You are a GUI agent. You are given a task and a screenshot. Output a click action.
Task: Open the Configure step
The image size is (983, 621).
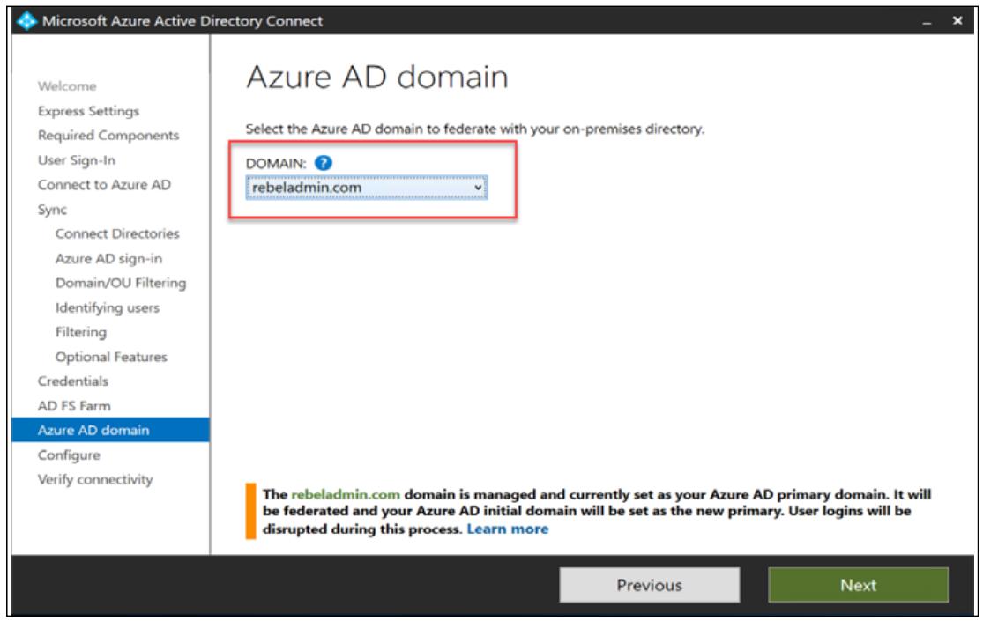click(x=69, y=455)
